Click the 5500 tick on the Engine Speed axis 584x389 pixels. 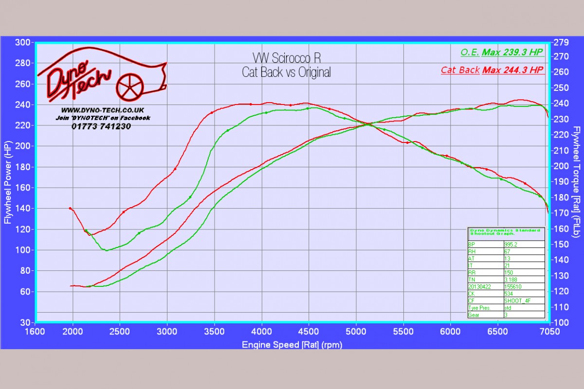(x=403, y=332)
